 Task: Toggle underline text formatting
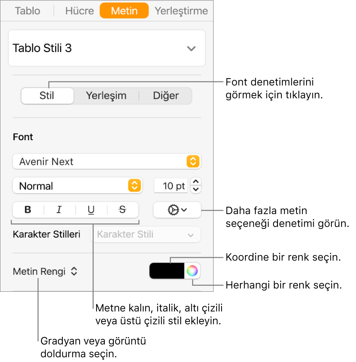(91, 210)
